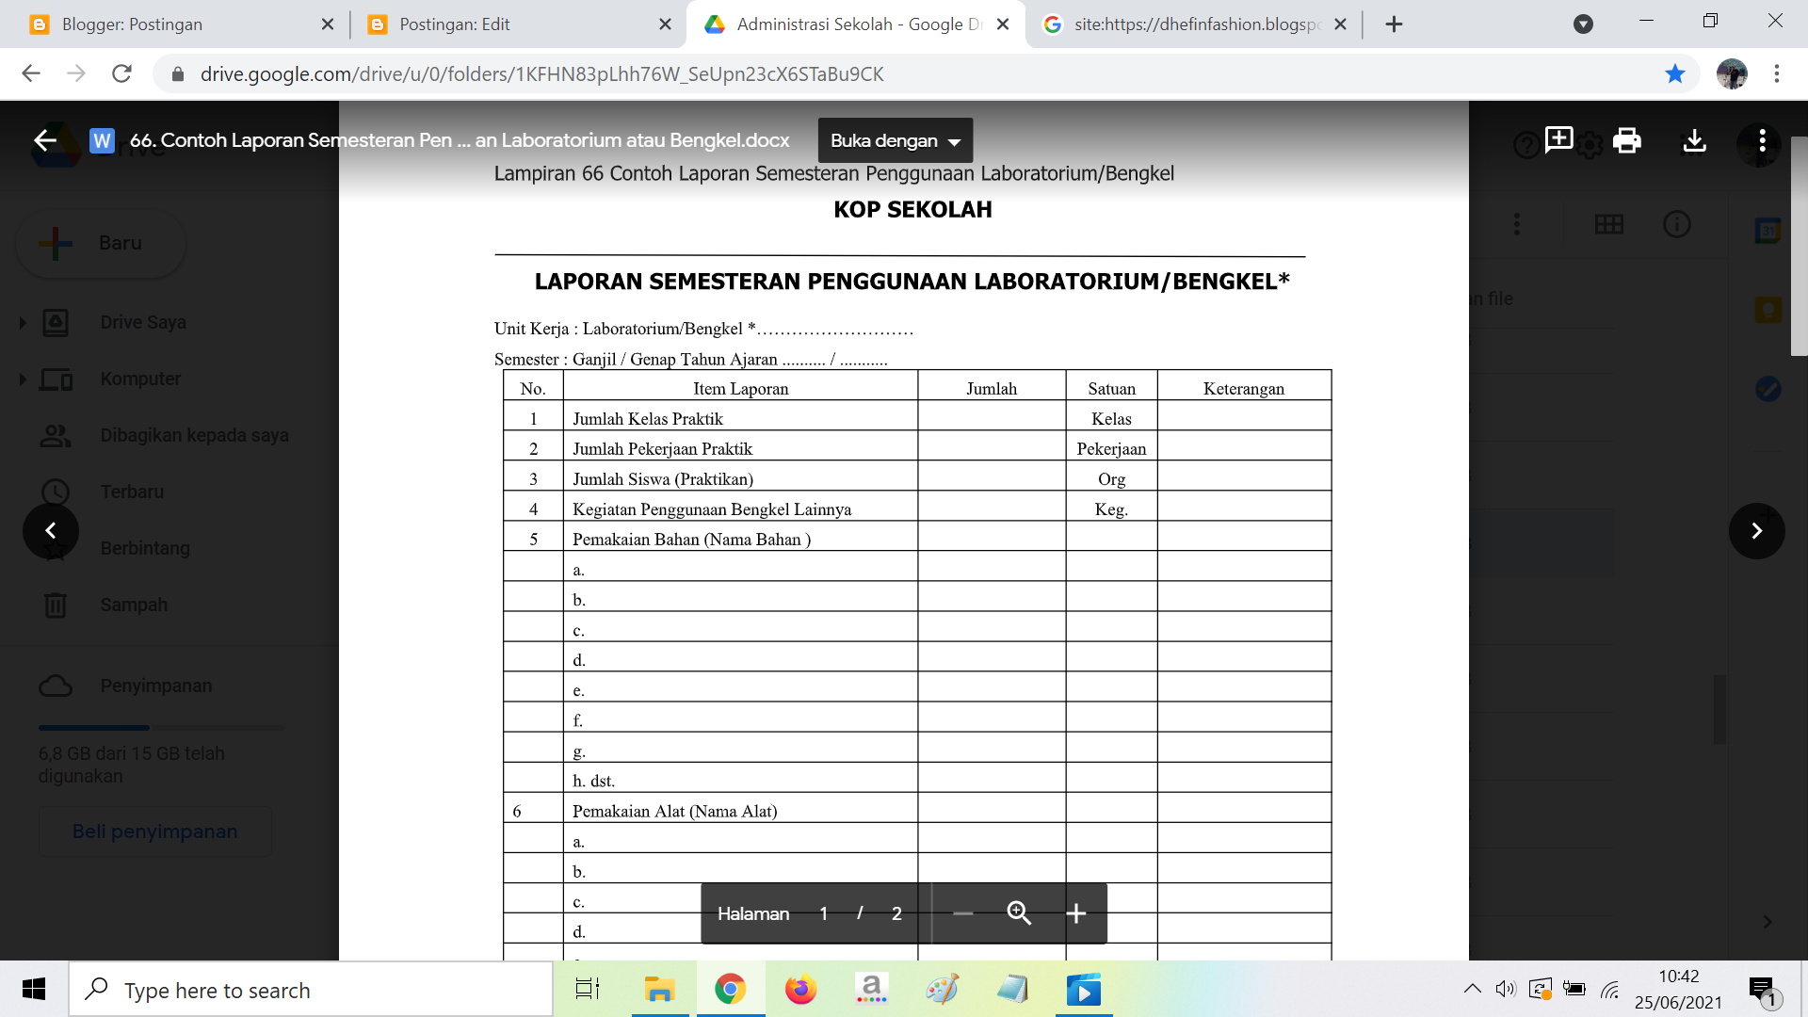Print the document from the preview toolbar

(x=1626, y=141)
